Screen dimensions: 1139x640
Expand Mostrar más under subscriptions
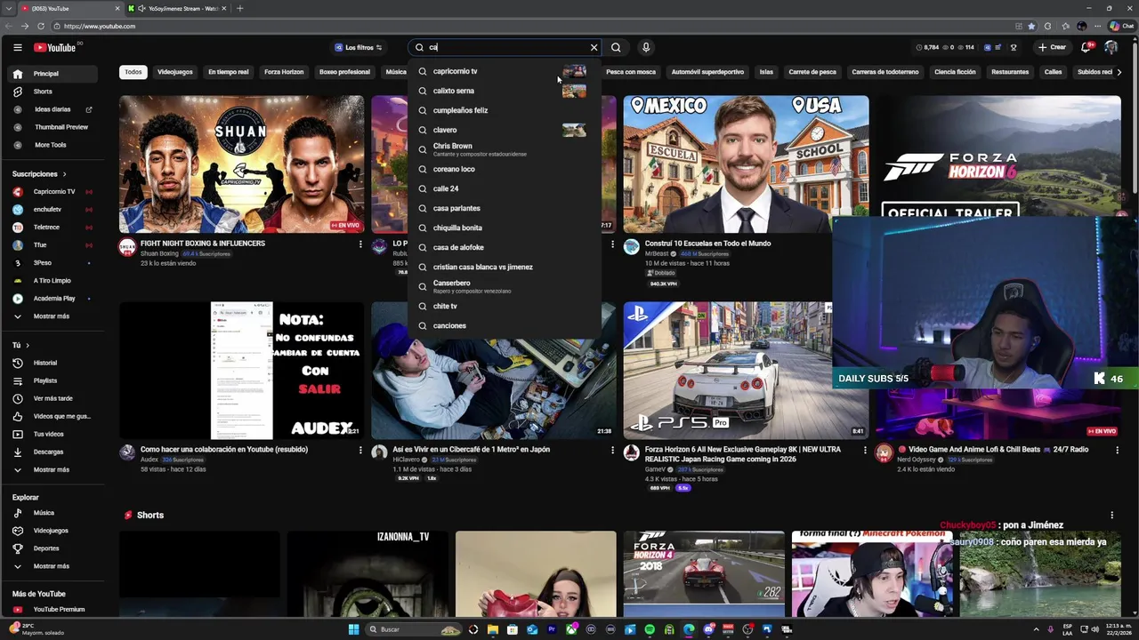[x=52, y=316]
